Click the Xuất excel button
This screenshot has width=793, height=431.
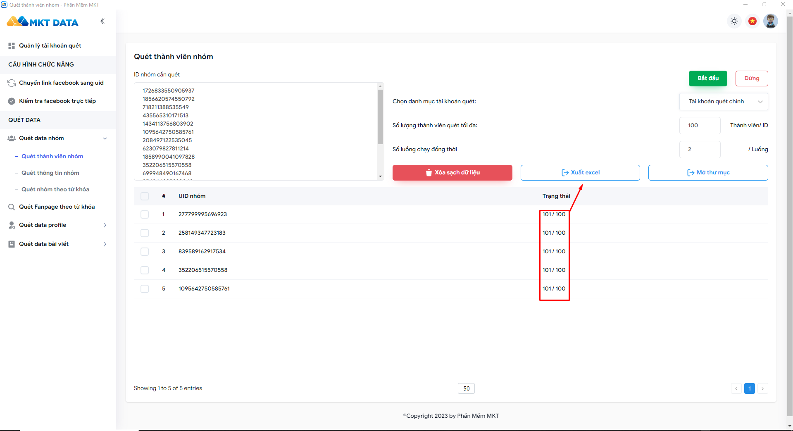580,173
